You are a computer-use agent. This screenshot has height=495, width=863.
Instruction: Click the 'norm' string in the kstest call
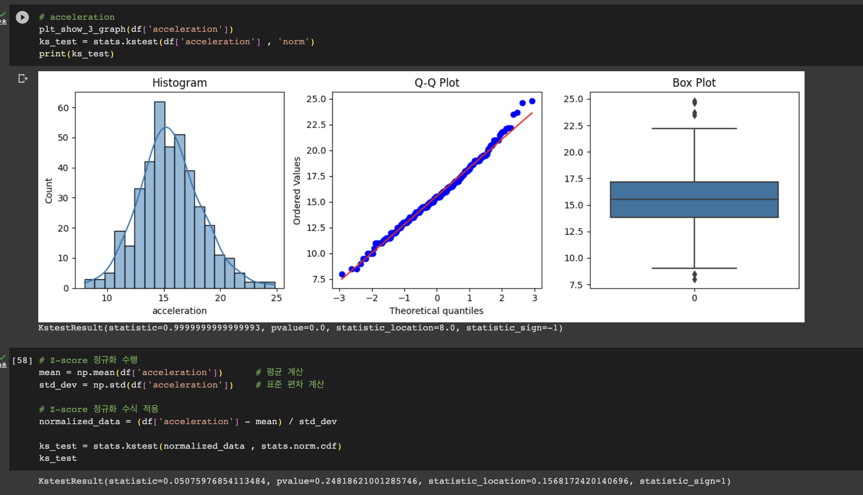[293, 42]
